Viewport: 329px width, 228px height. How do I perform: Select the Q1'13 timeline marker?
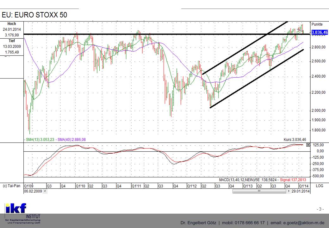click(248, 186)
